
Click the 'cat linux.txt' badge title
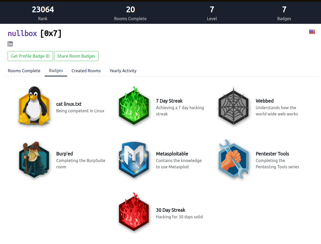pos(69,104)
